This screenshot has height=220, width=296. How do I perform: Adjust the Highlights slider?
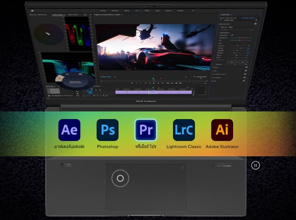click(x=237, y=51)
